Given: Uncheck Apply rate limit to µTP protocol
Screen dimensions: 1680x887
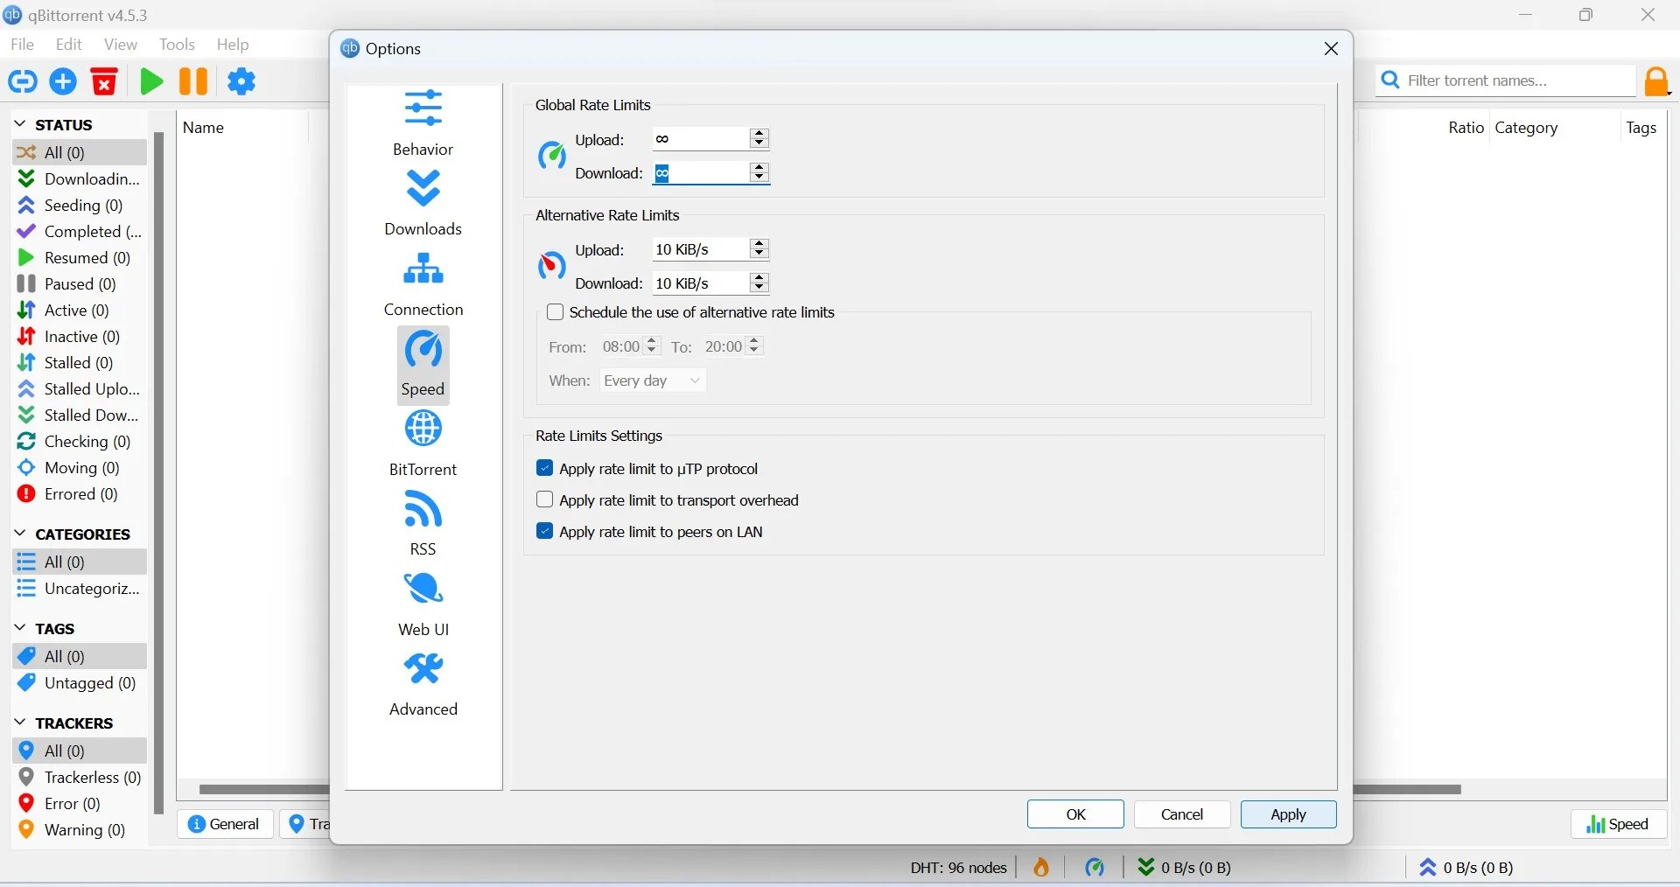Looking at the screenshot, I should pos(545,469).
